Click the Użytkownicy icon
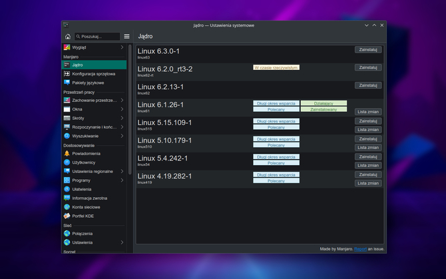The width and height of the screenshot is (446, 279). pos(67,162)
